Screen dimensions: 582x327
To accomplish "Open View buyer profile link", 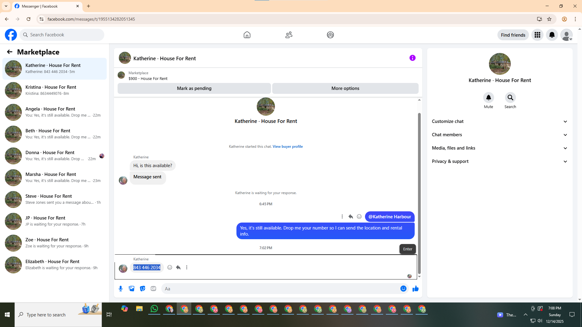I will coord(287,147).
